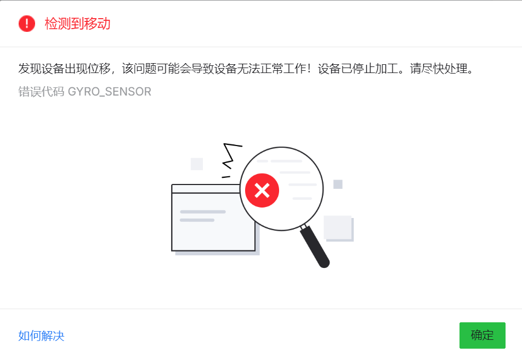Click the window illustration with gray lines
Viewport: 522px width, 358px height.
(213, 217)
